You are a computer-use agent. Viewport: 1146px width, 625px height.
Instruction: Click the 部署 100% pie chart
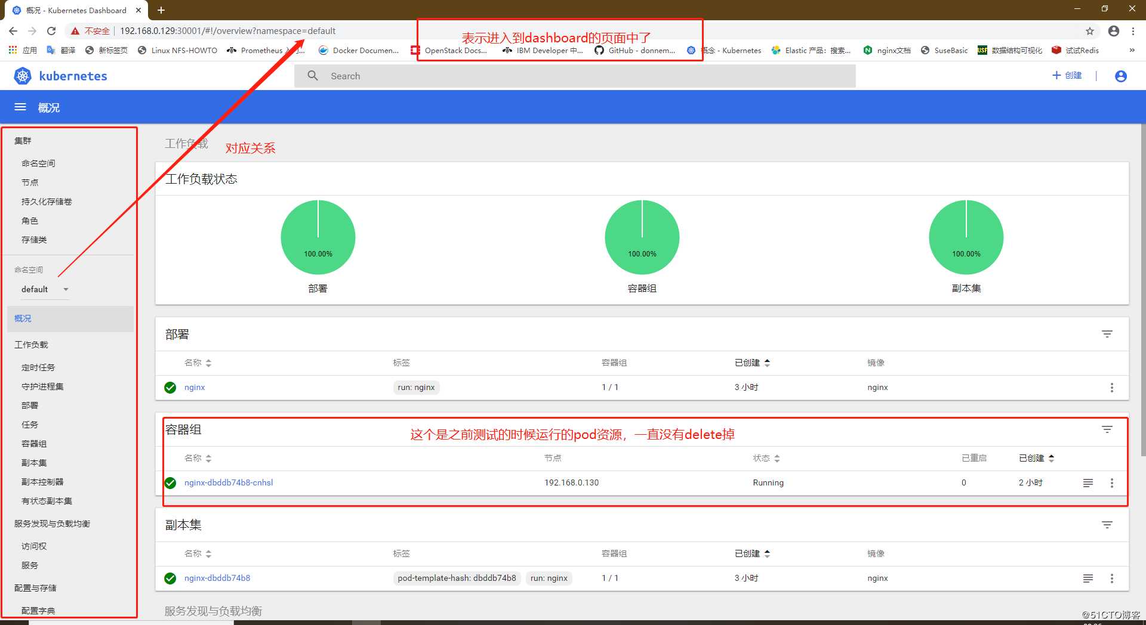318,237
